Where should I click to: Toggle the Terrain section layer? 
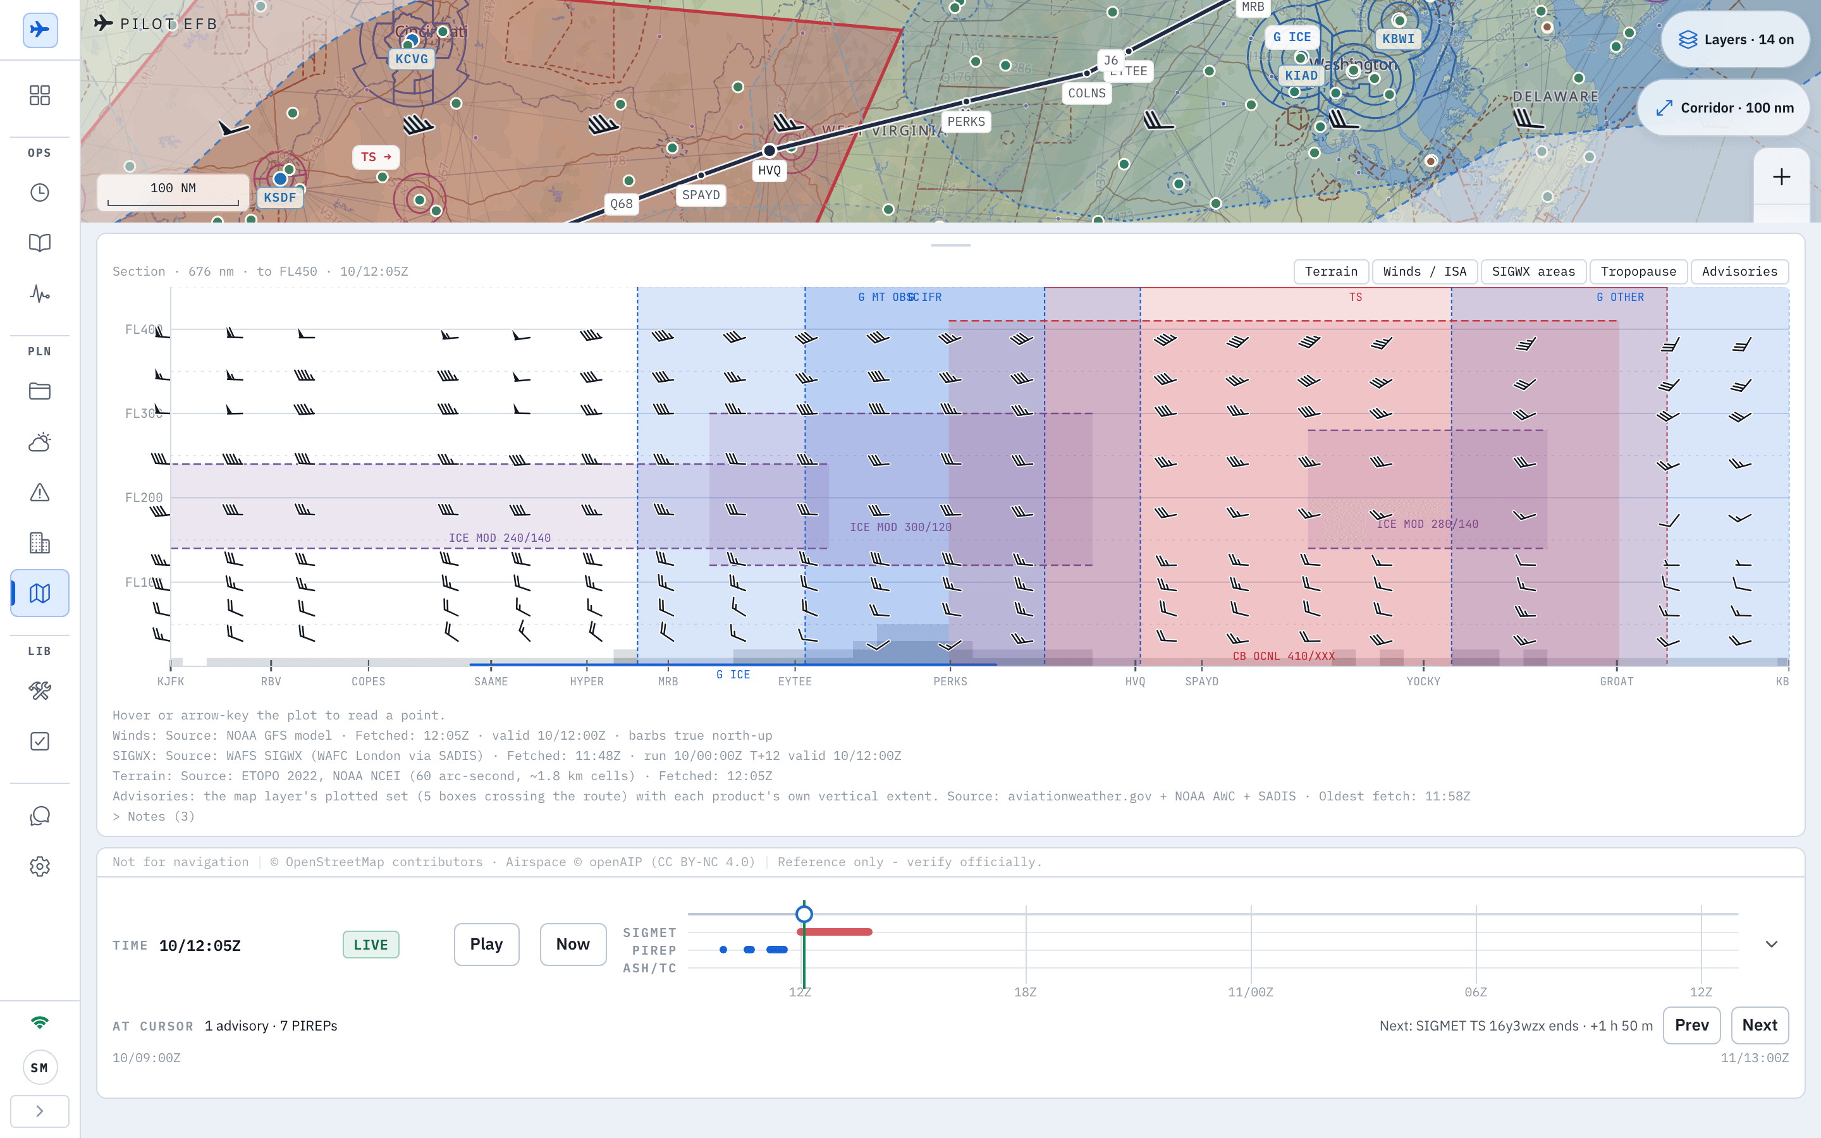1331,272
